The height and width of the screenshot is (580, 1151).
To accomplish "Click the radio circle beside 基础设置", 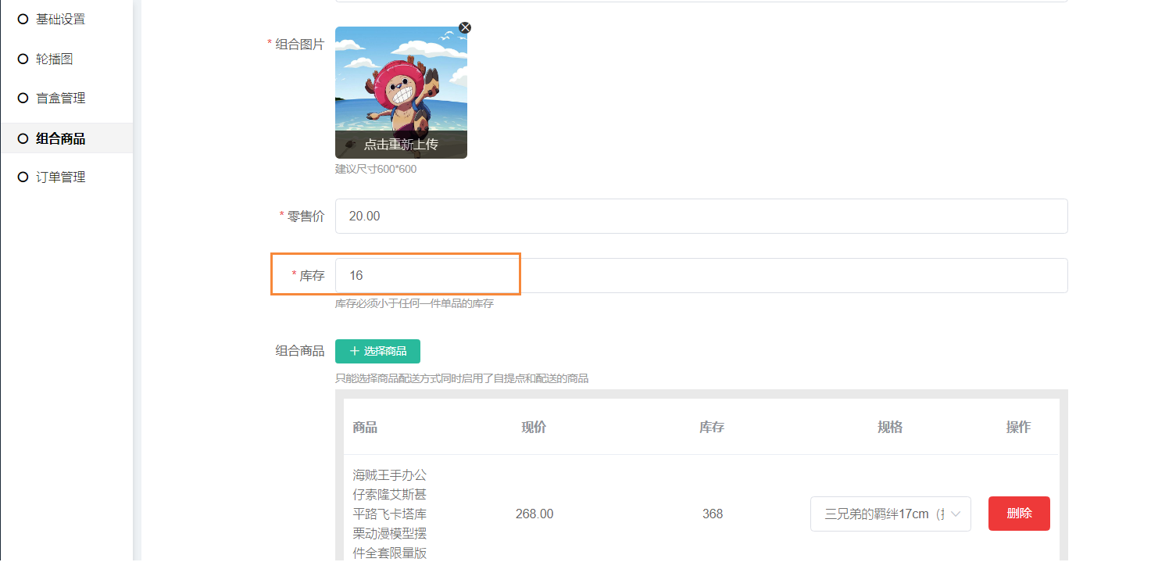I will point(23,19).
